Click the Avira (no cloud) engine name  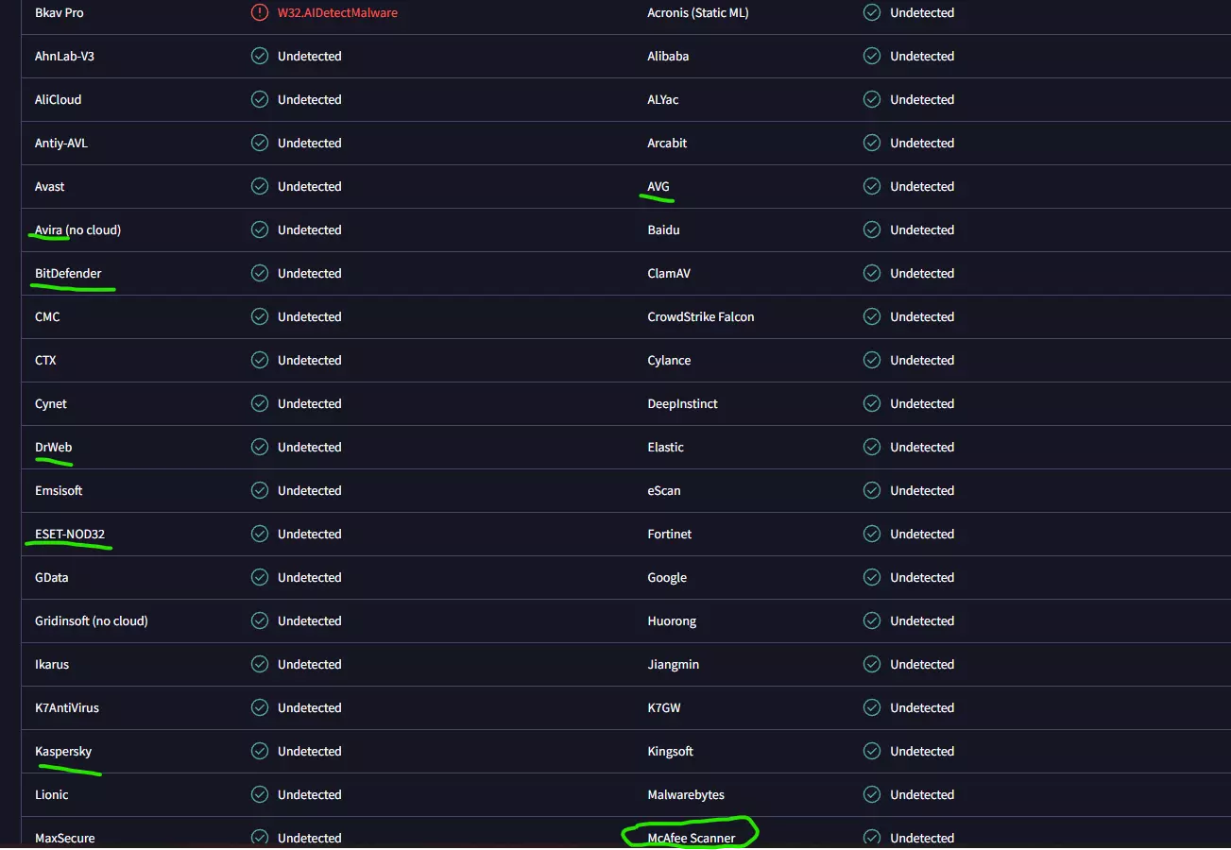pyautogui.click(x=77, y=230)
